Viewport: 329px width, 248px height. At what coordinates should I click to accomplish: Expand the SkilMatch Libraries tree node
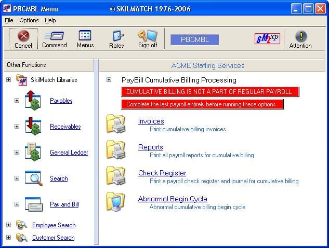[8, 80]
